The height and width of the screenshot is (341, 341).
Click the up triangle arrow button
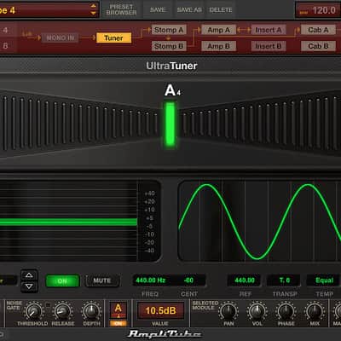click(x=29, y=275)
